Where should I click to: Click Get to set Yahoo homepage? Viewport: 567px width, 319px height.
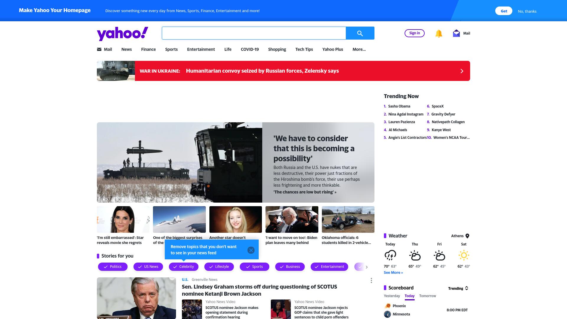[x=504, y=11]
